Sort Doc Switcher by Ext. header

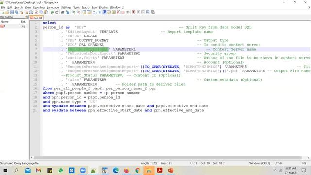coord(23,21)
